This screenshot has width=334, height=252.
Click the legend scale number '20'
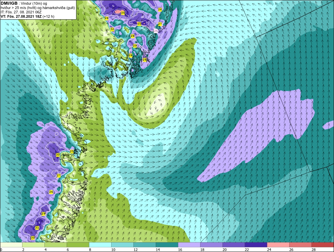[x=224, y=250]
